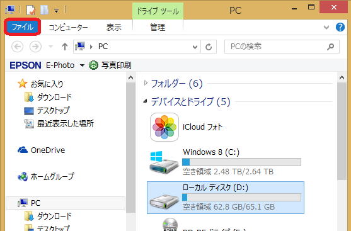
Task: Click 空き領域 2.48 TB/2.64 TB text
Action: tap(228, 171)
